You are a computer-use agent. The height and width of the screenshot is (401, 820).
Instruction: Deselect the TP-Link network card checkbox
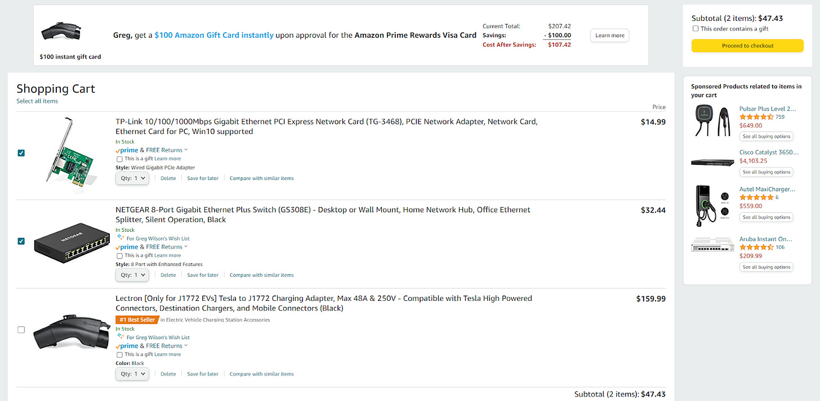tap(21, 153)
